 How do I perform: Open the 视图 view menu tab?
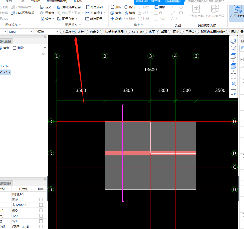click(x=9, y=1)
